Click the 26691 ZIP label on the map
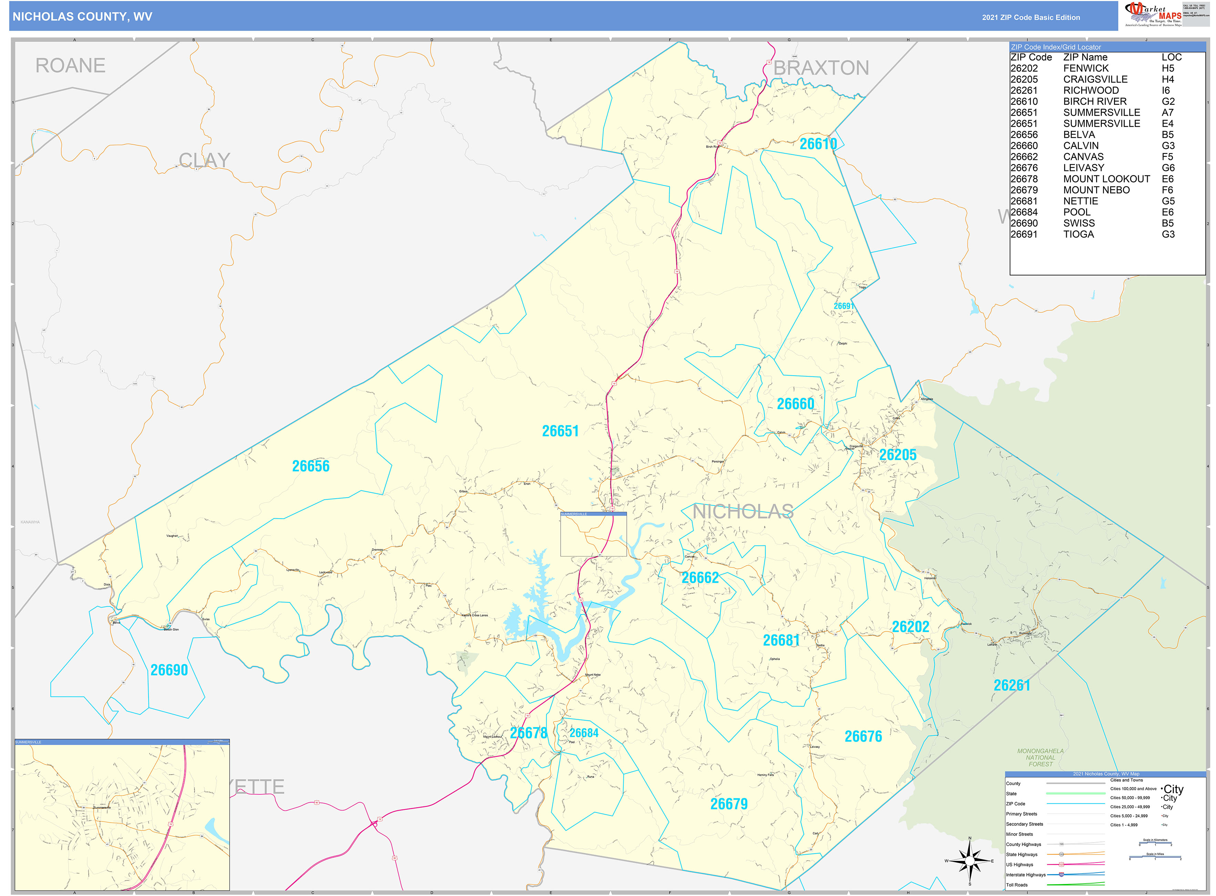 pos(844,306)
